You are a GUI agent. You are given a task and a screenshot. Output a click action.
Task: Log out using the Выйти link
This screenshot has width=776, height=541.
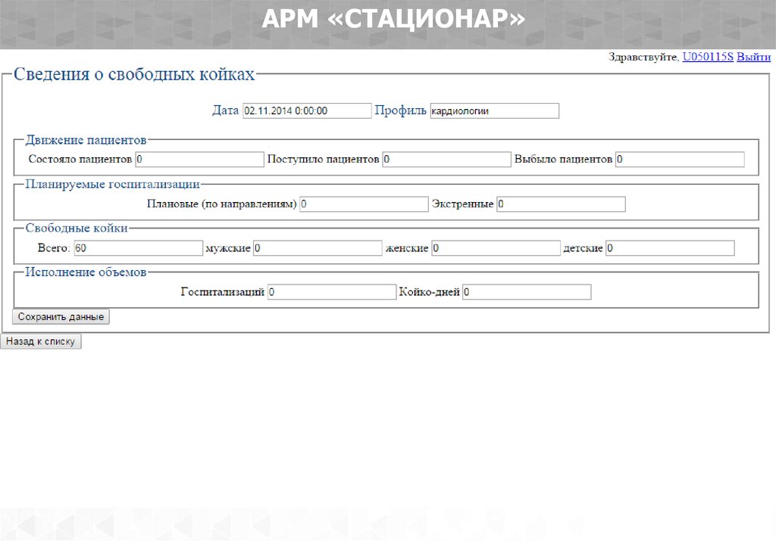coord(753,57)
